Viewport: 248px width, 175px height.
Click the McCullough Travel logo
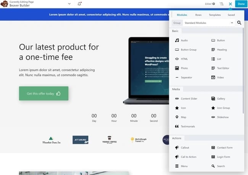click(x=138, y=140)
